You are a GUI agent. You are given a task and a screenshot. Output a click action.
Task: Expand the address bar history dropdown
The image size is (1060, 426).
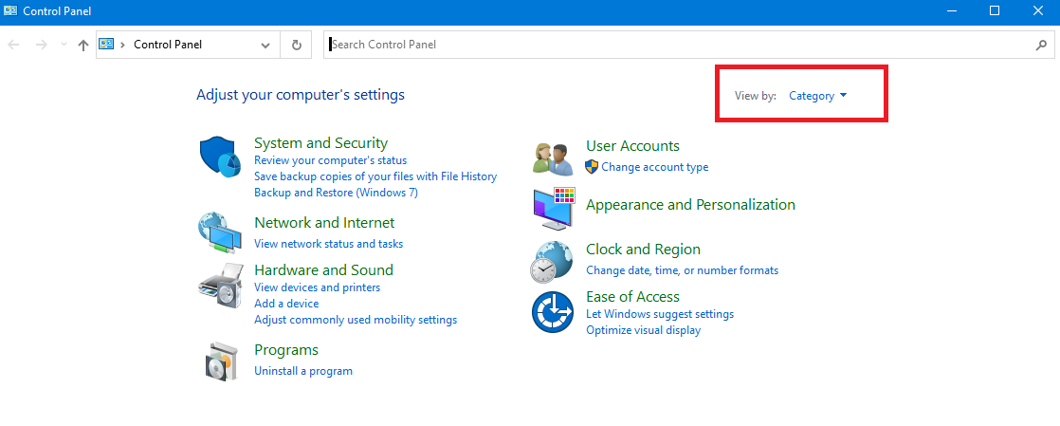(265, 45)
